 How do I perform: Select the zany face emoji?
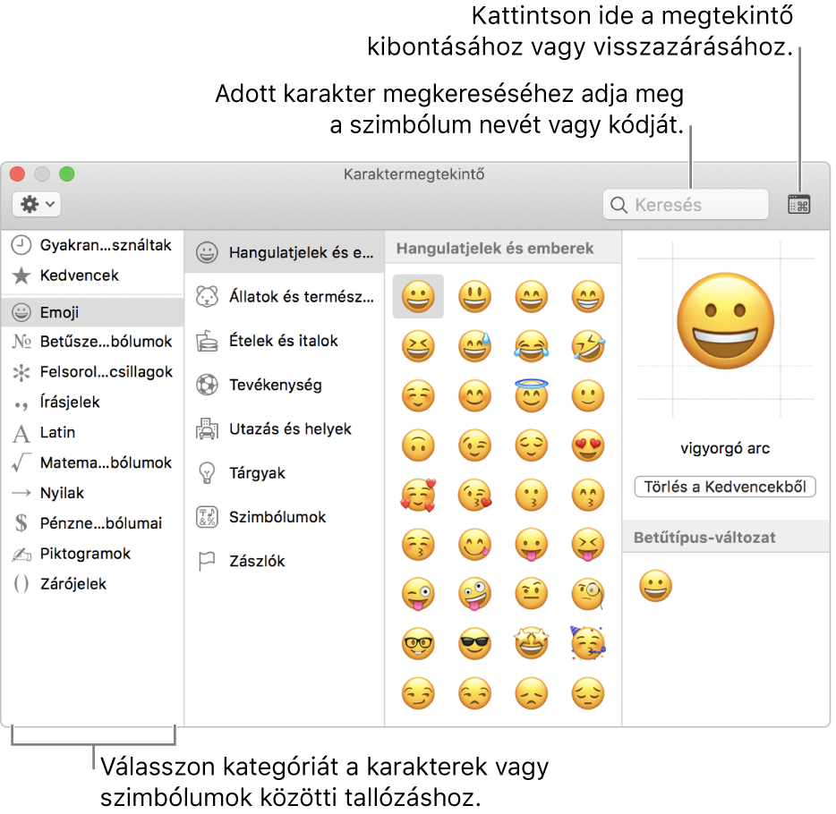pos(474,594)
